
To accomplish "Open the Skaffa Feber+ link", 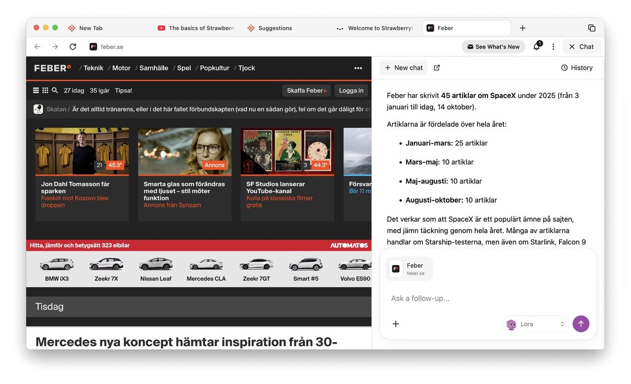I will coord(306,90).
